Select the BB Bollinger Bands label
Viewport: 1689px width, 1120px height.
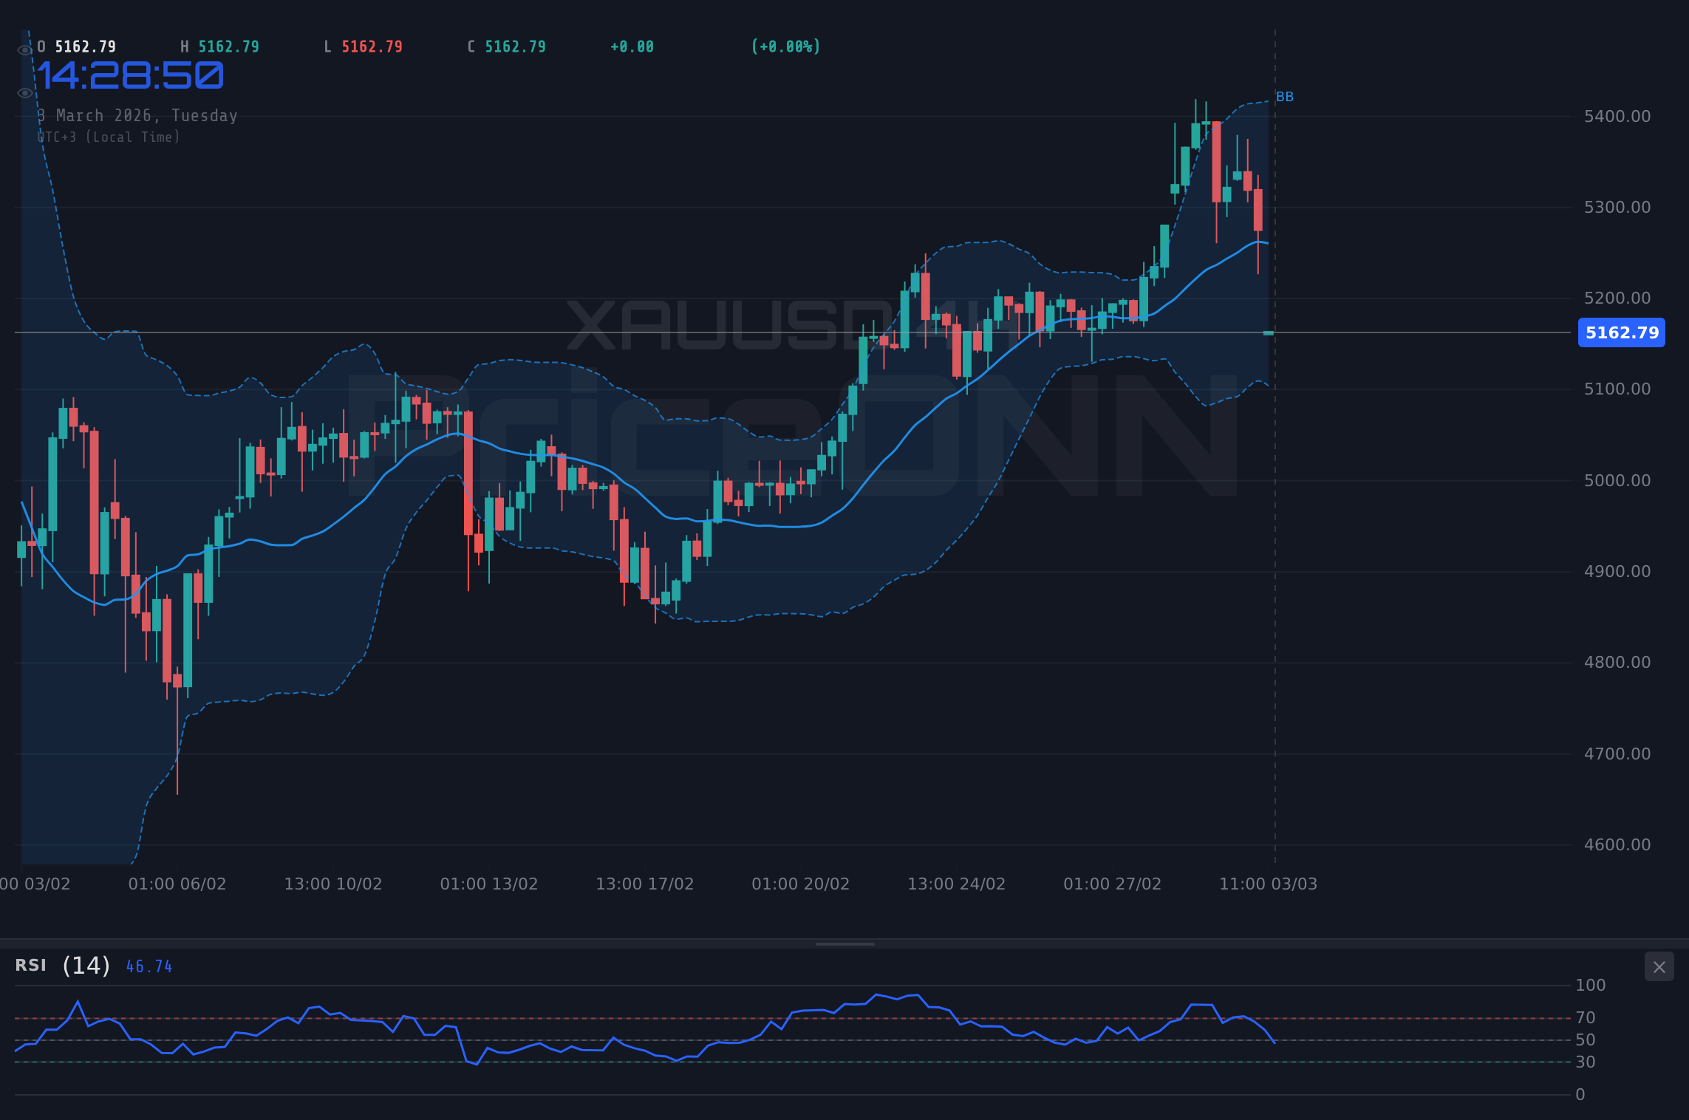click(x=1284, y=96)
